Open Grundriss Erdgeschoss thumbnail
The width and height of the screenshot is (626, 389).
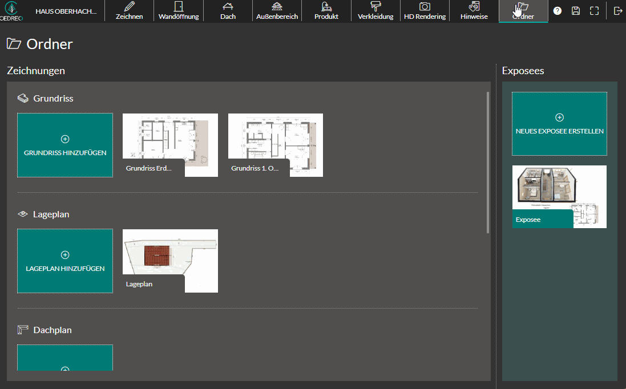(170, 144)
